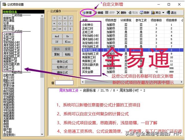
Task: Select the 周末加班工资 highlighted table row
Action: [132, 50]
